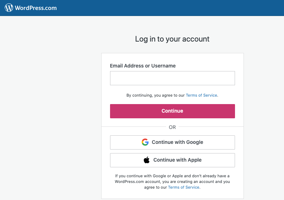Image resolution: width=284 pixels, height=200 pixels.
Task: Click the paragraph about creating a WordPress.com account
Action: [x=172, y=182]
